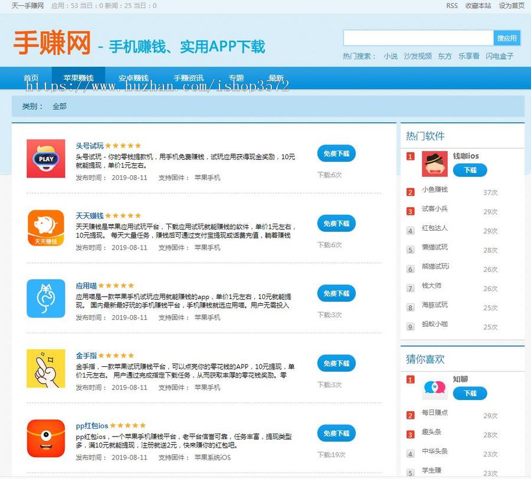
Task: Click the 头号试玩 app icon
Action: pos(45,158)
